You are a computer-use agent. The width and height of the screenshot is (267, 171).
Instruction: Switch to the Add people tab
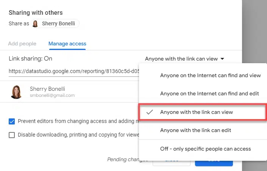coord(22,44)
